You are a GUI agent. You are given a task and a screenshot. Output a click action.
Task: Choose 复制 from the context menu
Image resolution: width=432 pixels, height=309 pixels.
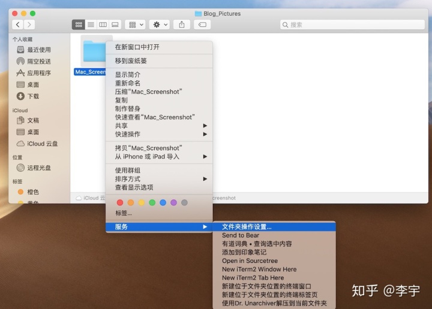point(159,100)
